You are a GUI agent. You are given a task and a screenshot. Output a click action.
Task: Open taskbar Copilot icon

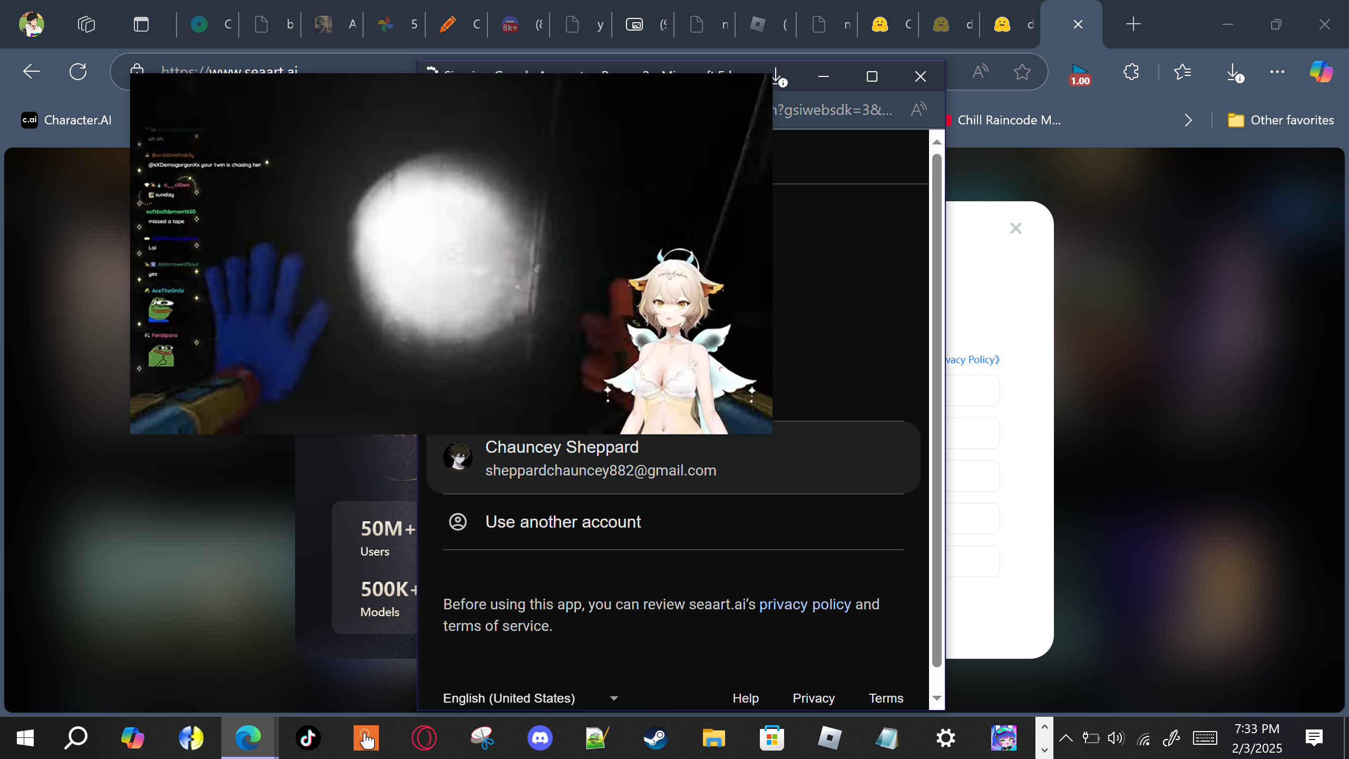coord(133,738)
